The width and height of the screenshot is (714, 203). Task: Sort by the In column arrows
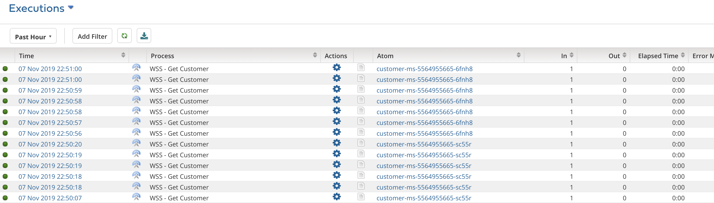pos(571,55)
